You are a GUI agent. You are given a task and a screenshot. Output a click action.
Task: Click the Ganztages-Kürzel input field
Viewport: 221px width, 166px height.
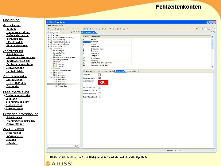[x=99, y=87]
